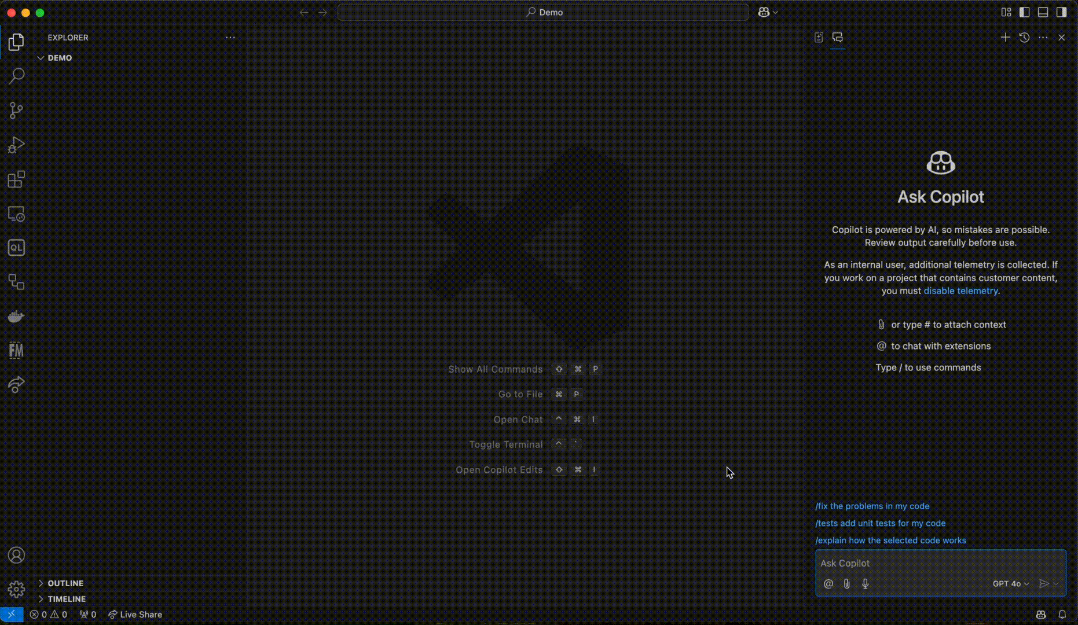1078x625 pixels.
Task: Open send button dropdown arrow
Action: [1057, 583]
